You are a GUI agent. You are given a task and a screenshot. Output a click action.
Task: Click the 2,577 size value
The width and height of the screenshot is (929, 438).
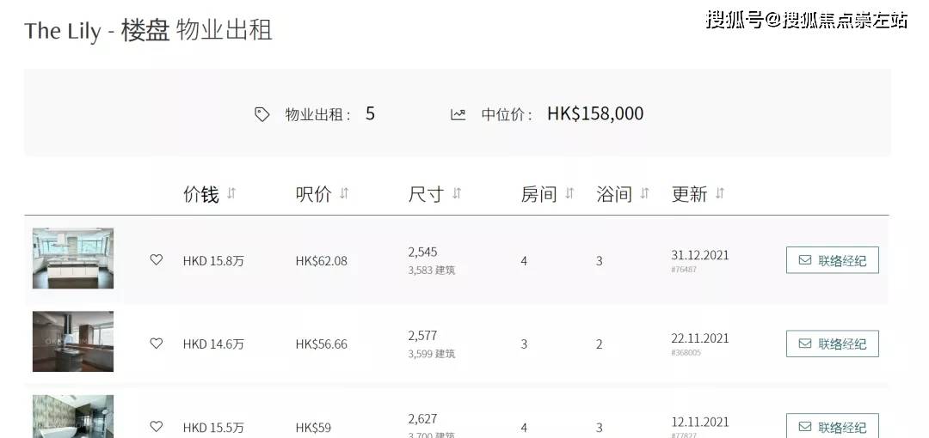[x=422, y=336]
